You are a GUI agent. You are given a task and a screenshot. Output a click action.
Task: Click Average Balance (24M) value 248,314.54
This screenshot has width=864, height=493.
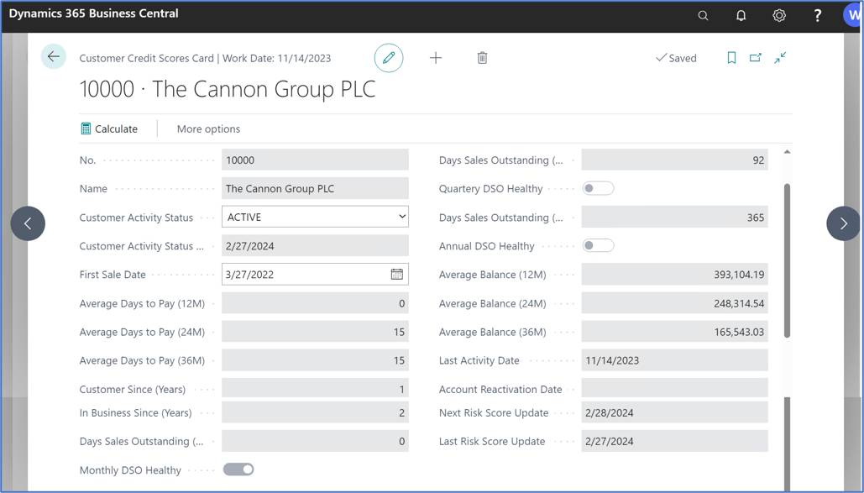674,303
